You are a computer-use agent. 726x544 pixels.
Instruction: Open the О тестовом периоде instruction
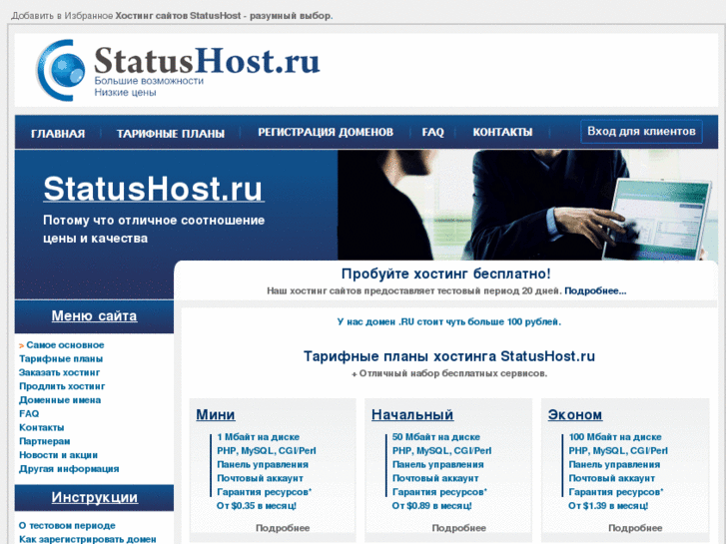click(x=67, y=526)
